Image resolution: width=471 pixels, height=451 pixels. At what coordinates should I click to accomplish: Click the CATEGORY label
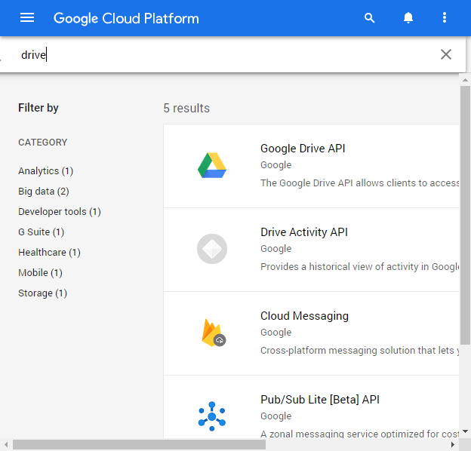point(43,143)
